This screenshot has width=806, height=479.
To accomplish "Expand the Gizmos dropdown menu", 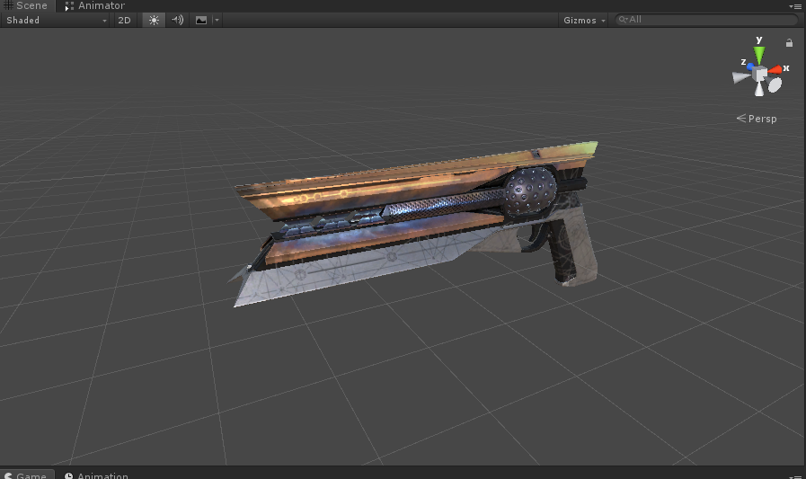I will (x=584, y=20).
